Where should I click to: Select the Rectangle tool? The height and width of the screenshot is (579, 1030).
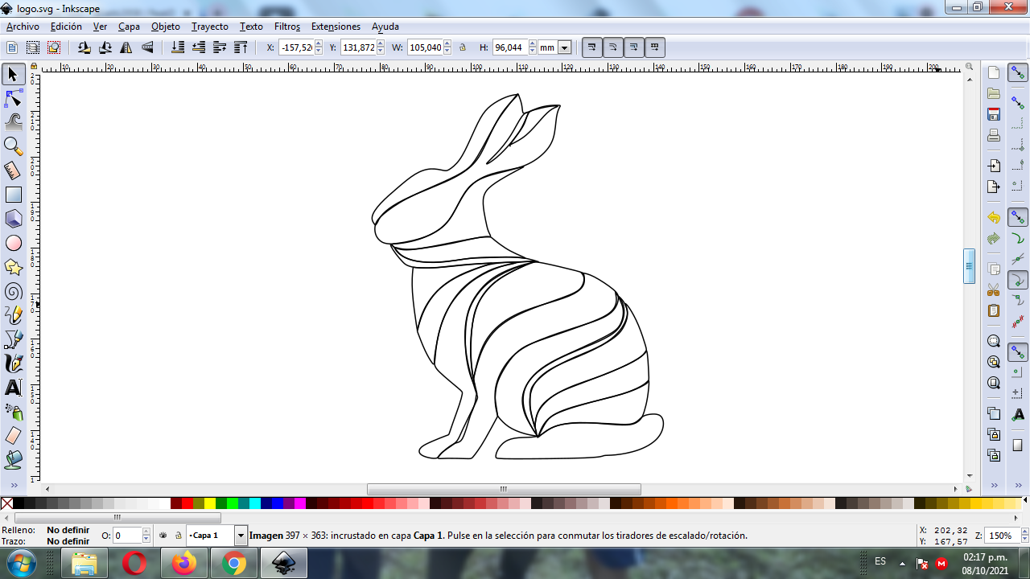13,195
